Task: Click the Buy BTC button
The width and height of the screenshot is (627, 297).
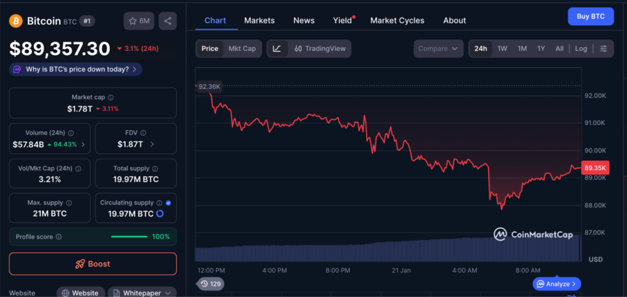Action: click(x=590, y=17)
